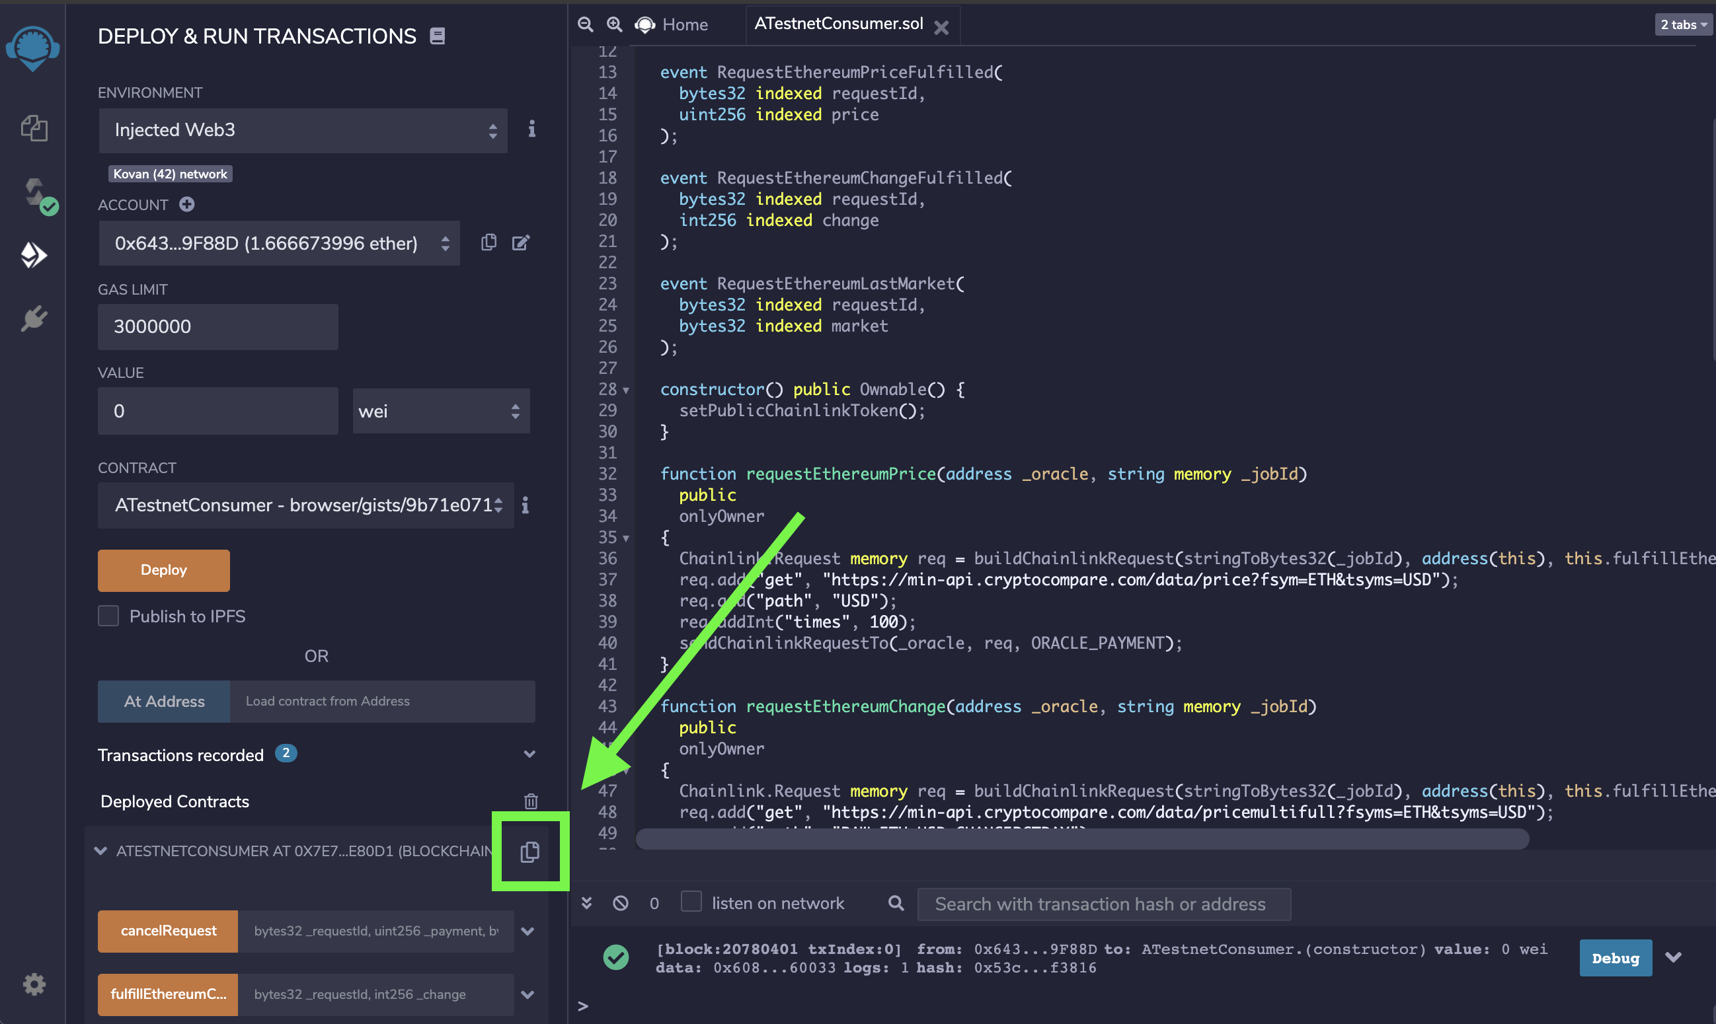Screen dimensions: 1716x1024
Task: Open the wei unit dropdown
Action: point(440,410)
